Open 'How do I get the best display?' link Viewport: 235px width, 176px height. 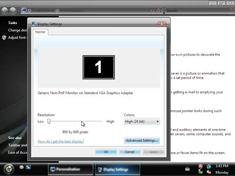[61, 141]
